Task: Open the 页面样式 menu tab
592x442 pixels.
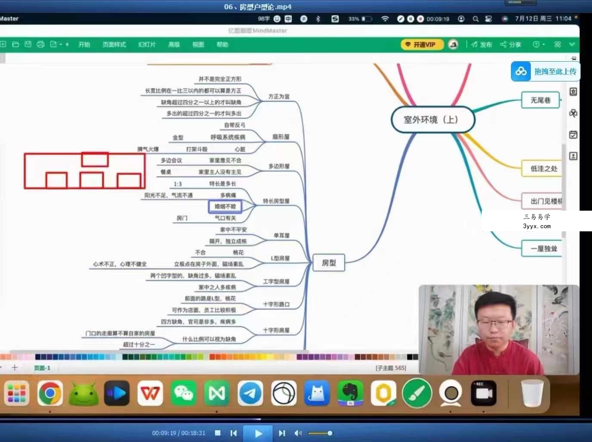Action: [x=114, y=44]
